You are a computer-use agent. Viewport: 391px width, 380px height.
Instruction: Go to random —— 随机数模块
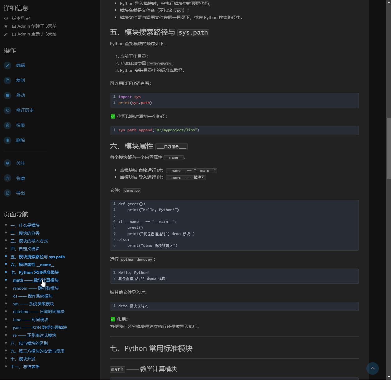pyautogui.click(x=36, y=288)
